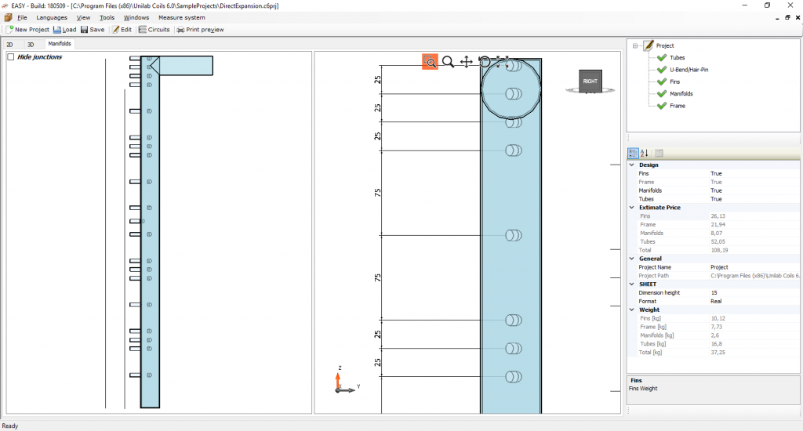Switch property grid to categorized view

[633, 154]
